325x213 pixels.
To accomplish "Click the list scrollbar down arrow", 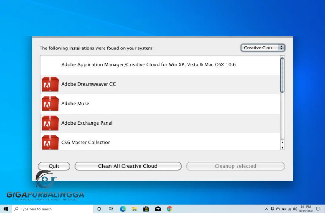I will pyautogui.click(x=282, y=147).
